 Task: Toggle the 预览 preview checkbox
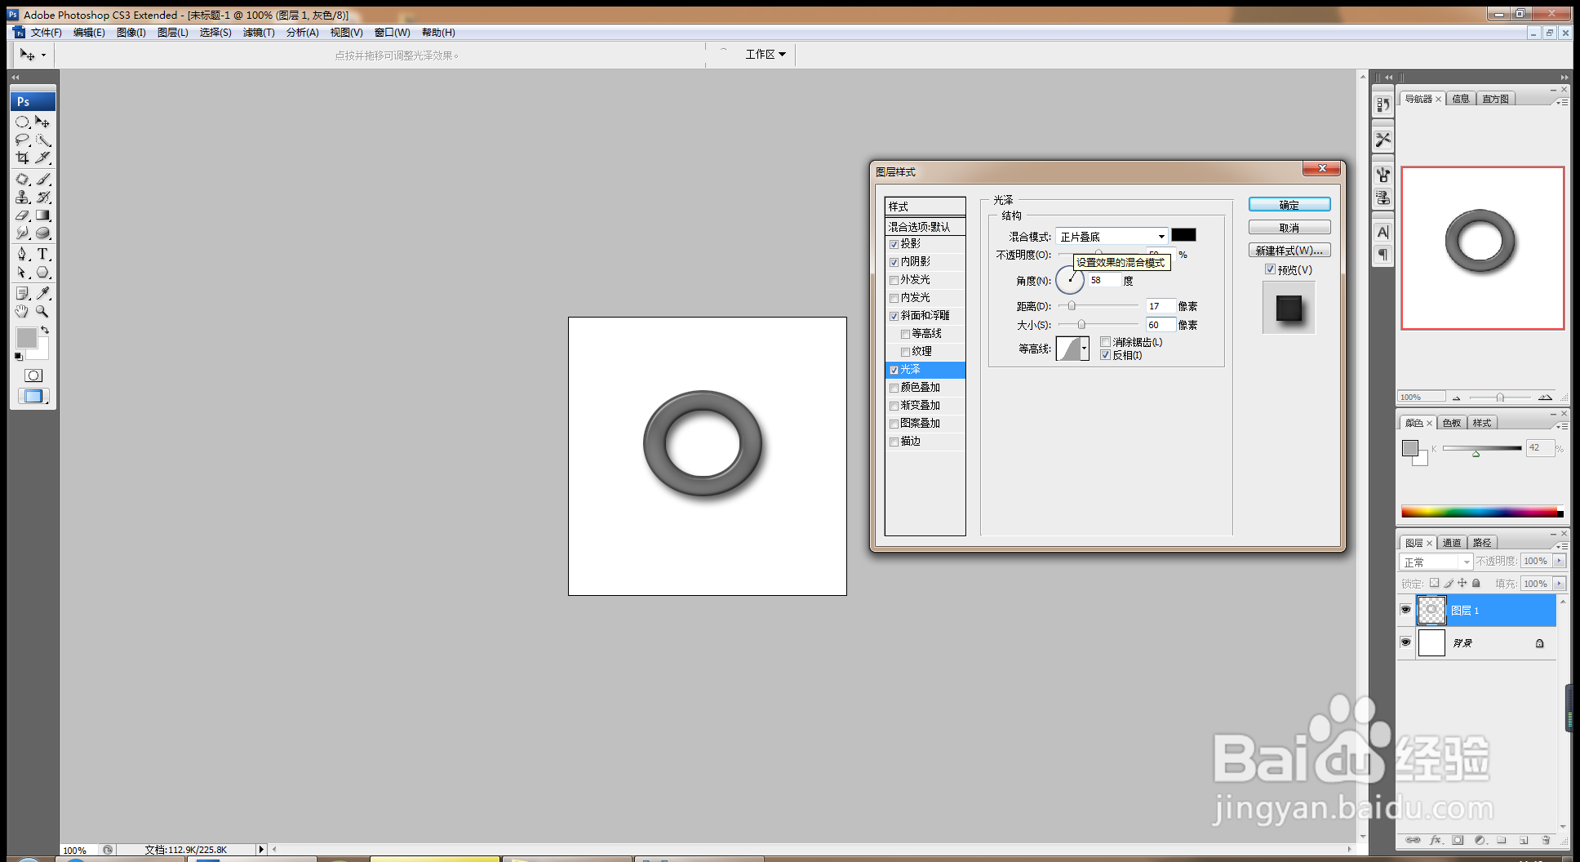(x=1270, y=269)
